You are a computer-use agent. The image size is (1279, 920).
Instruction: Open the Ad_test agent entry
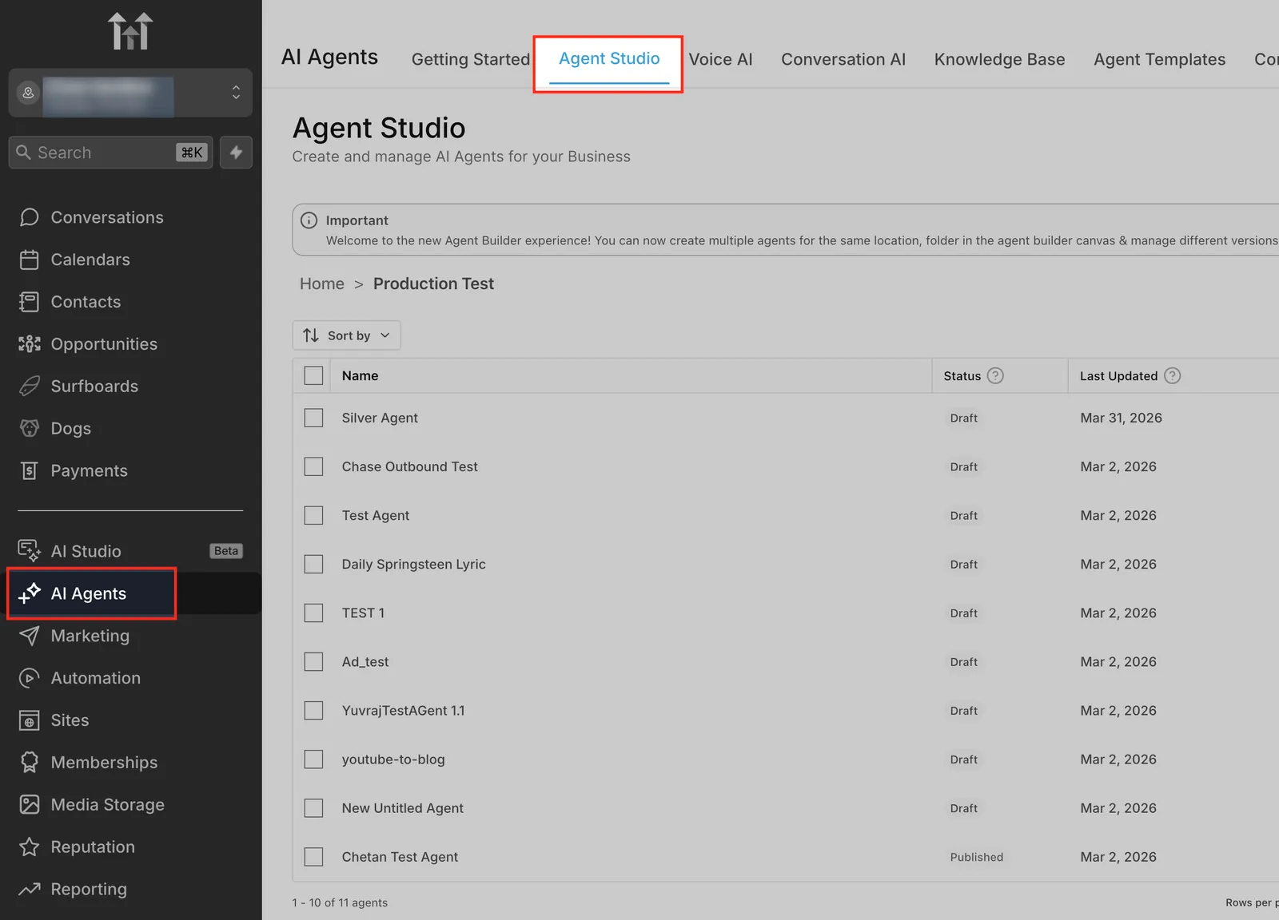click(365, 662)
